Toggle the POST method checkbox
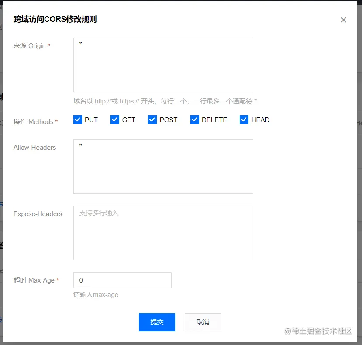This screenshot has width=362, height=345. (152, 120)
